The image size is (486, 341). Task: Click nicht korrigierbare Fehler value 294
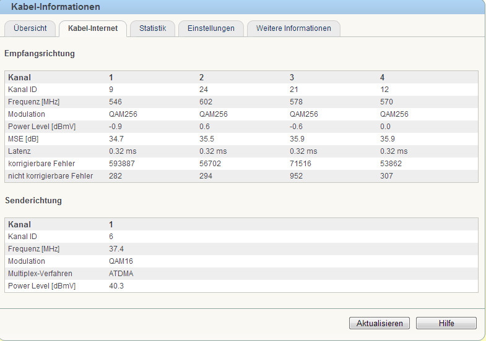pos(206,176)
